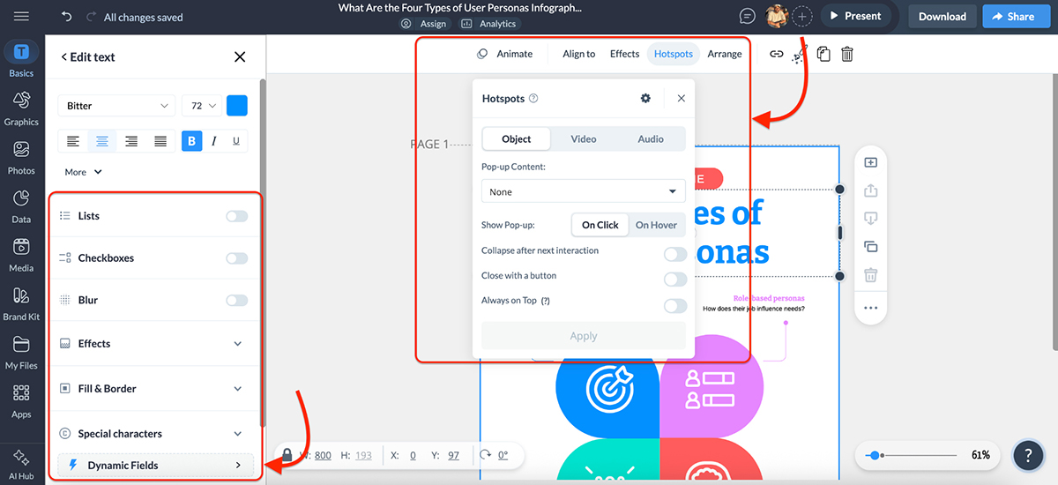Select the Object hotspot tab
This screenshot has width=1058, height=485.
point(517,138)
